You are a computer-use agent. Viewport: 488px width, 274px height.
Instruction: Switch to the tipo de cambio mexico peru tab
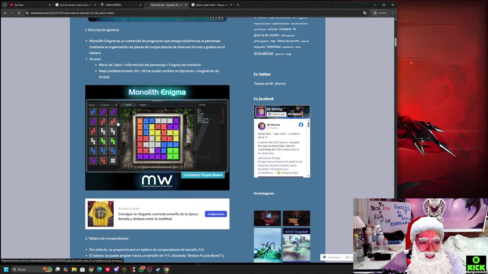pyautogui.click(x=75, y=5)
